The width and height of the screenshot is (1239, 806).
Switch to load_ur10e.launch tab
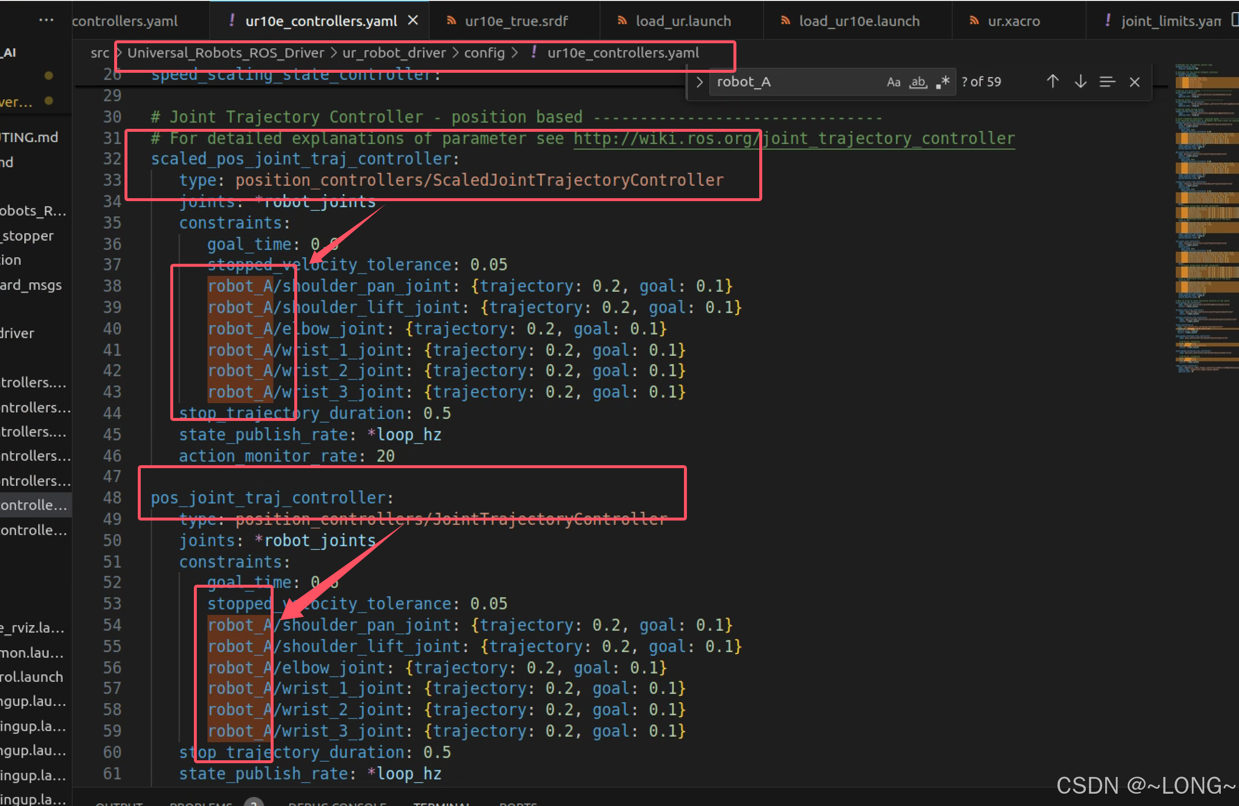pyautogui.click(x=859, y=21)
